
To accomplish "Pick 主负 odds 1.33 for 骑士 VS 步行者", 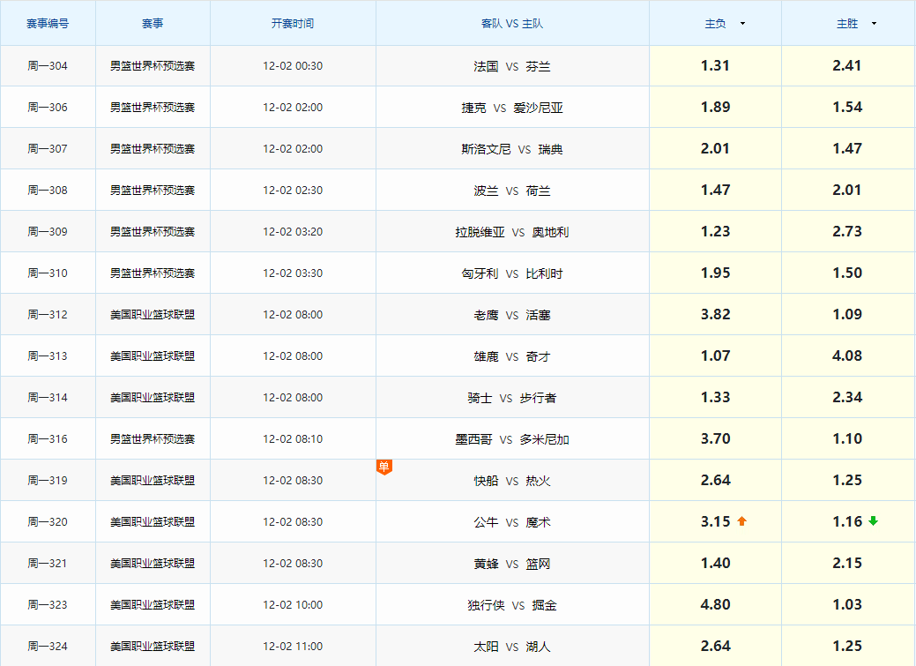I will point(715,398).
